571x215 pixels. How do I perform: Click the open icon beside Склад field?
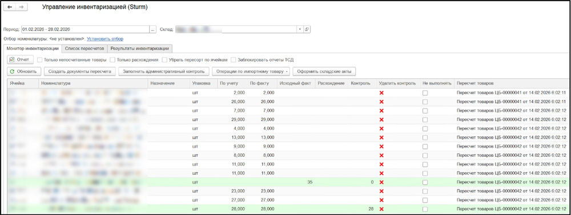pos(307,29)
